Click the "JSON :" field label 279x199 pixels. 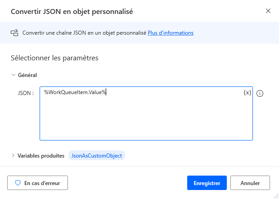[26, 94]
